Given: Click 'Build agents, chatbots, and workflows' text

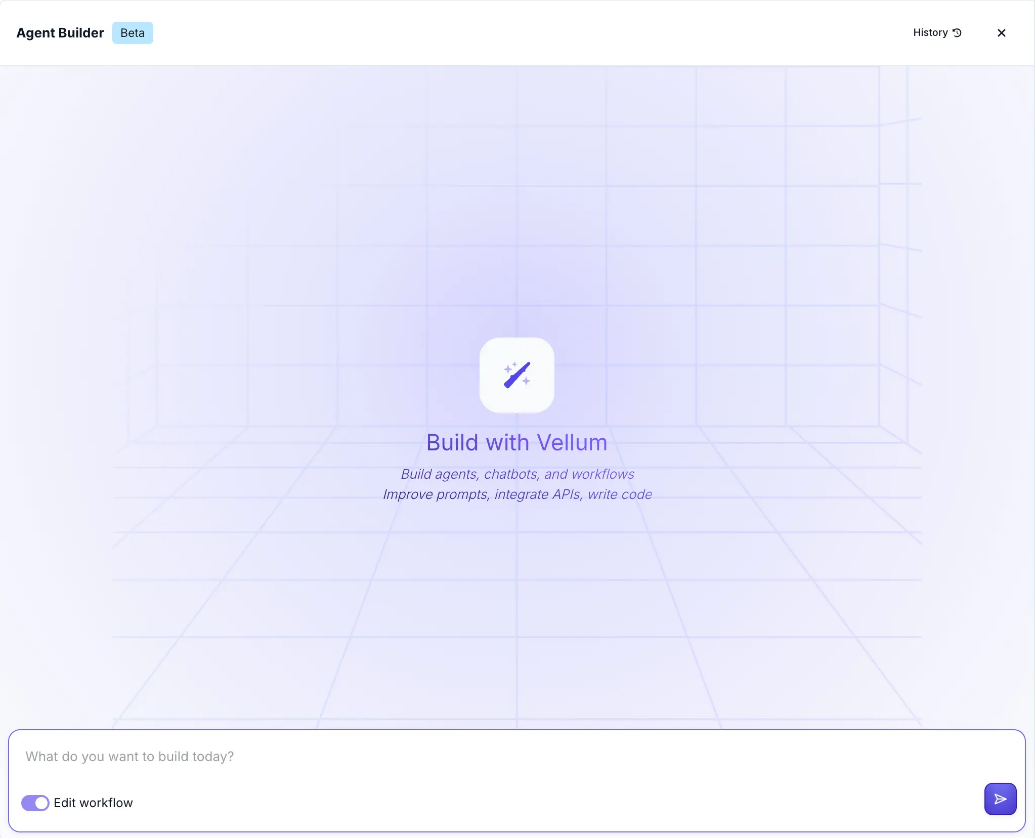Looking at the screenshot, I should pos(517,474).
